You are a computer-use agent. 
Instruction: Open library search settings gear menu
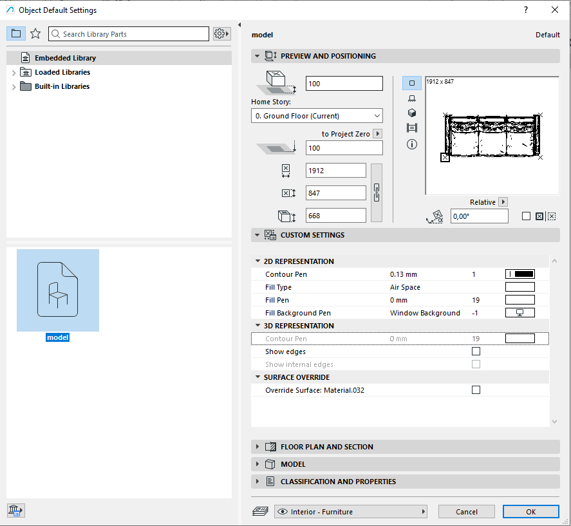[x=222, y=34]
